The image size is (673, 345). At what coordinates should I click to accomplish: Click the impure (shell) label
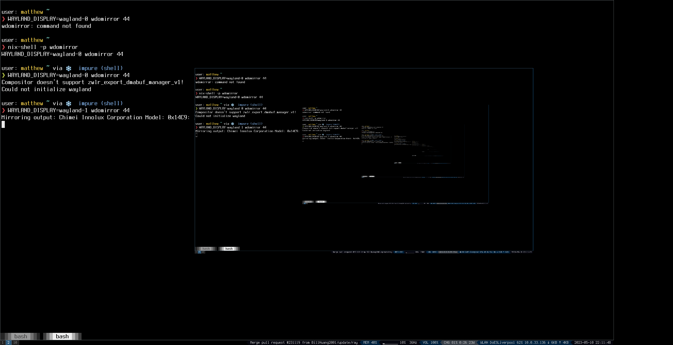(x=101, y=103)
